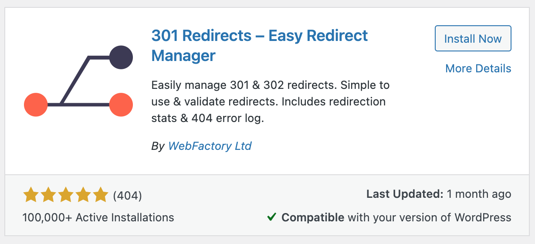
Task: Click the second rating star
Action: (x=48, y=195)
